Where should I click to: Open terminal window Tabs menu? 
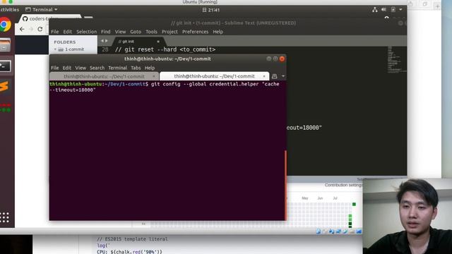136,68
